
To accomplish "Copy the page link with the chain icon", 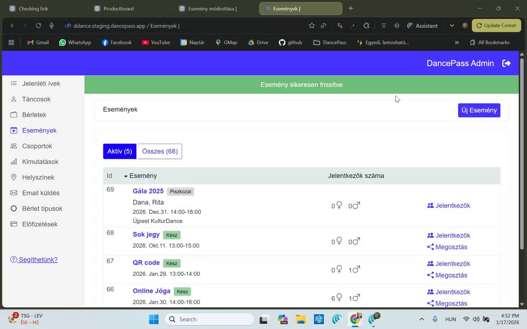I will (324, 25).
